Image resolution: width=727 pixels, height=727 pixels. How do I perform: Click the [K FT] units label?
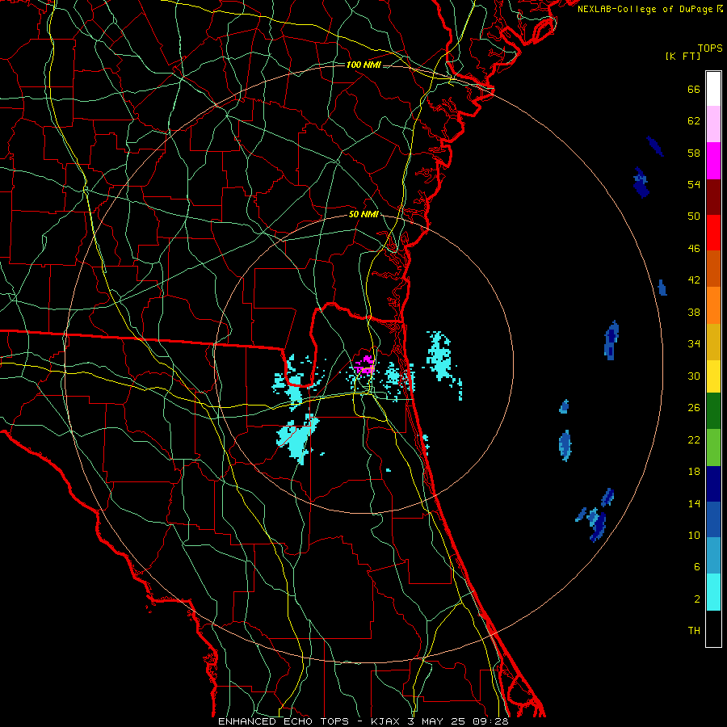(x=683, y=57)
